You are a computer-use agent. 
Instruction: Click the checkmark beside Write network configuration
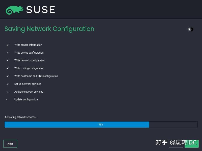7,60
